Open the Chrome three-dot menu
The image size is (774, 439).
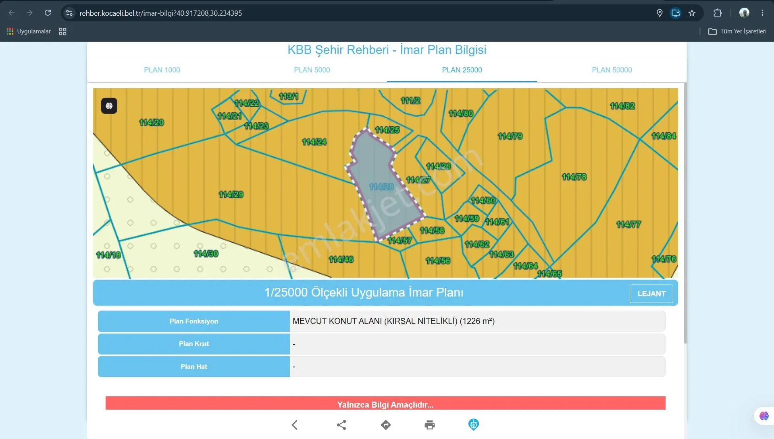tap(762, 13)
